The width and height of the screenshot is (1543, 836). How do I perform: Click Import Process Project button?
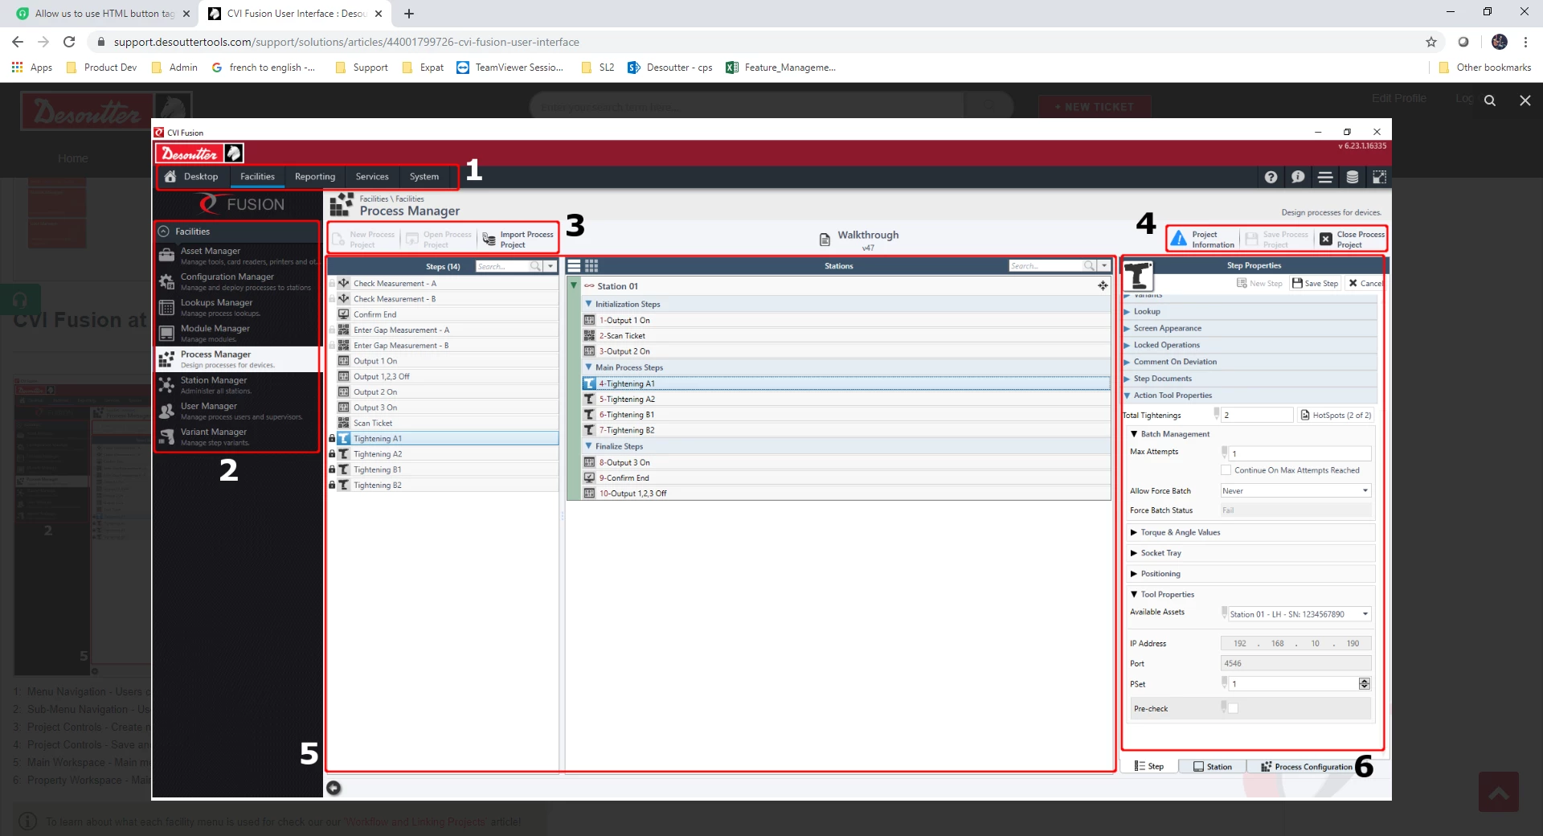(x=518, y=240)
